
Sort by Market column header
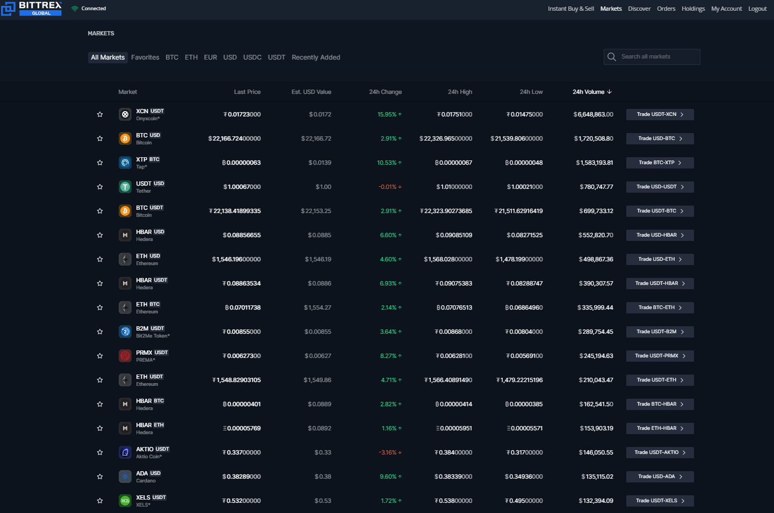coord(128,92)
